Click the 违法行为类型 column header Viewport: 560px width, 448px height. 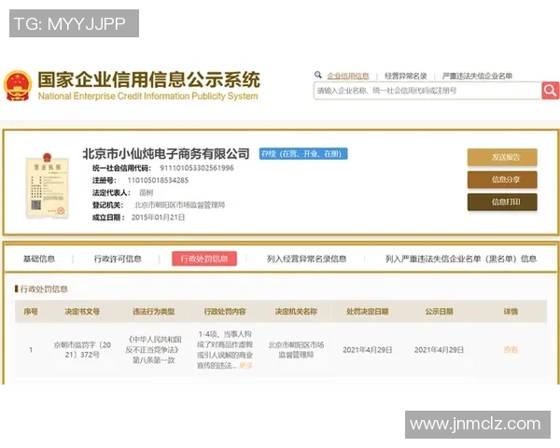point(154,312)
